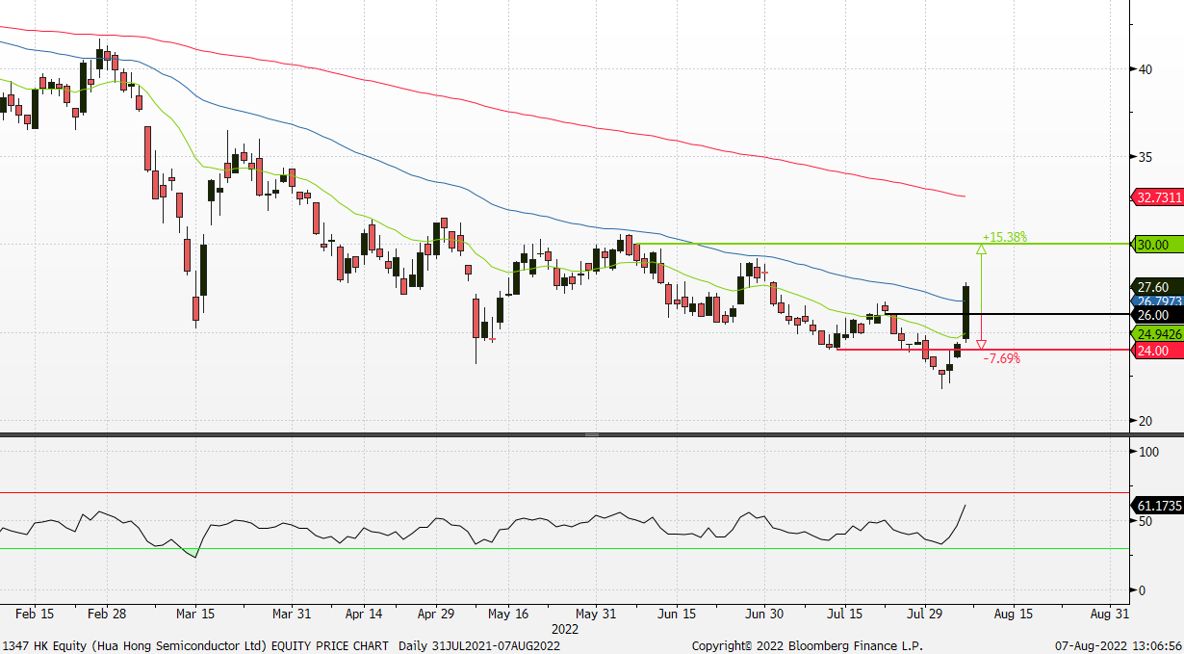Click the May 31 date label
The width and height of the screenshot is (1184, 654).
pyautogui.click(x=596, y=613)
